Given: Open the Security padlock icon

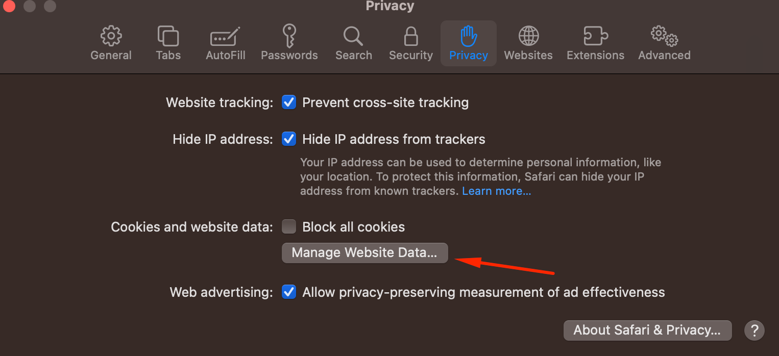Looking at the screenshot, I should point(410,36).
